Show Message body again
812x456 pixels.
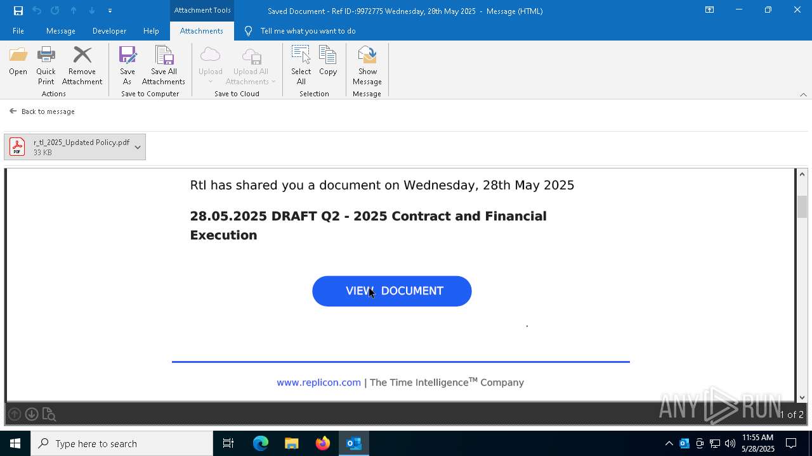click(367, 65)
